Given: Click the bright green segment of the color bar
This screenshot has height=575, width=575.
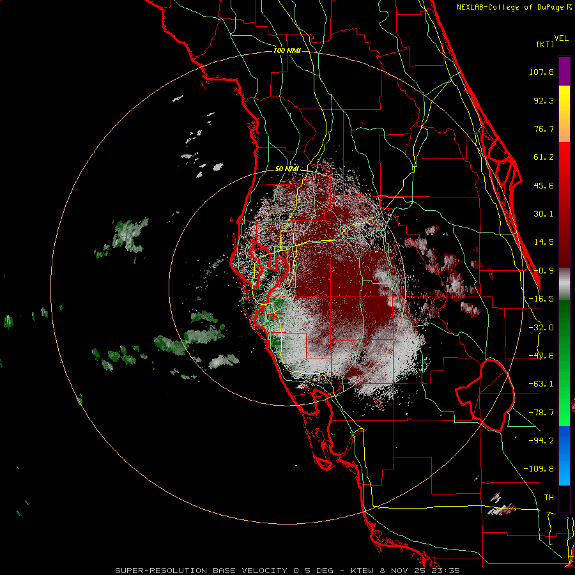Looking at the screenshot, I should (564, 363).
